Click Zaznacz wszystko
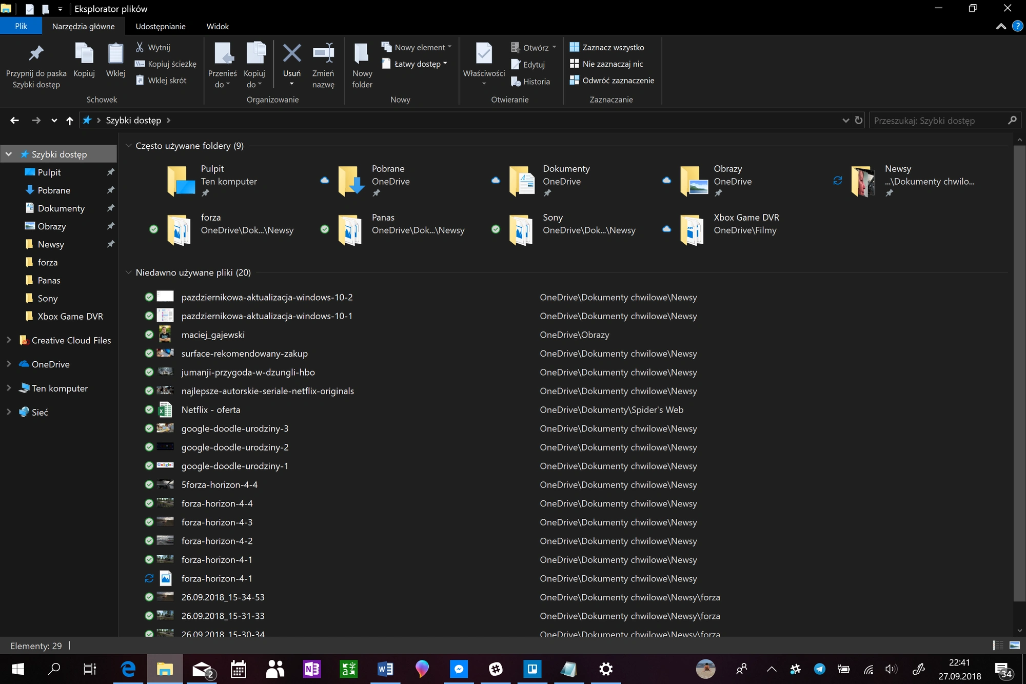 pyautogui.click(x=607, y=47)
